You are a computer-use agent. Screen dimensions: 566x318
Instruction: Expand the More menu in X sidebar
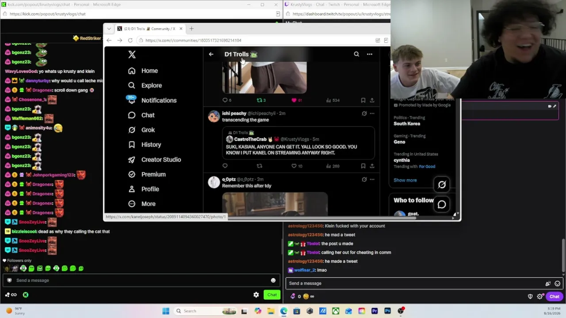pyautogui.click(x=141, y=204)
